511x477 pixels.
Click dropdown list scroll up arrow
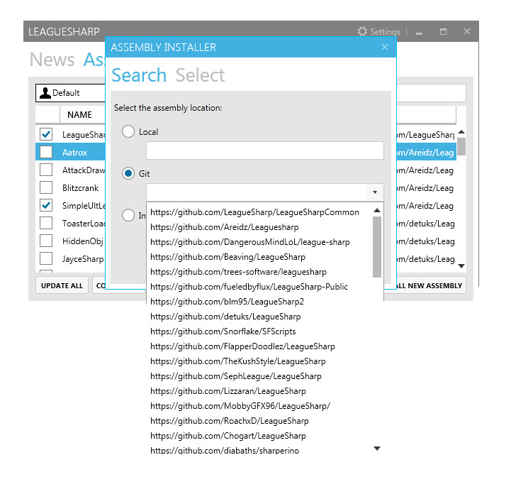click(377, 210)
